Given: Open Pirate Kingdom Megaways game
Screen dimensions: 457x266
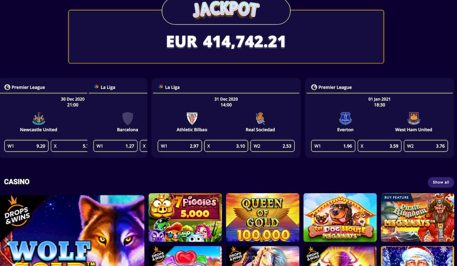Looking at the screenshot, I should coord(417,218).
